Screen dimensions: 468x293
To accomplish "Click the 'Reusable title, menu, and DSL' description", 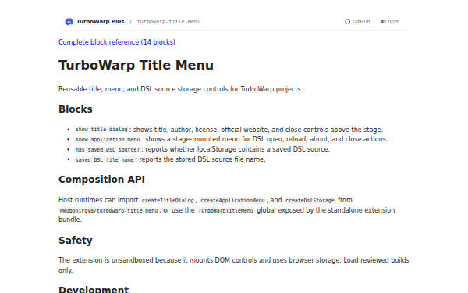I will tap(181, 89).
